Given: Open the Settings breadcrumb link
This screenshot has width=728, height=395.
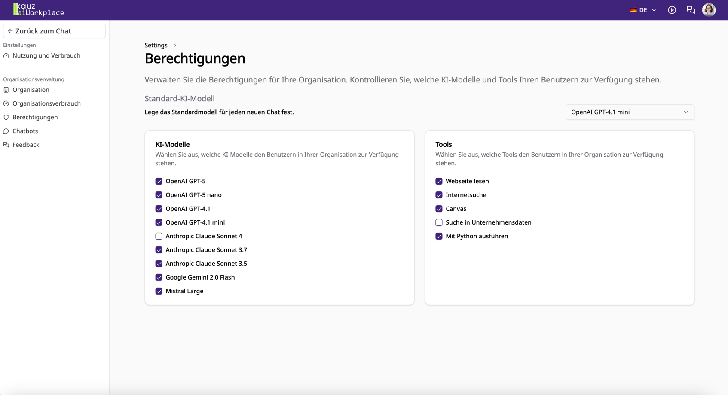Looking at the screenshot, I should click(x=156, y=45).
